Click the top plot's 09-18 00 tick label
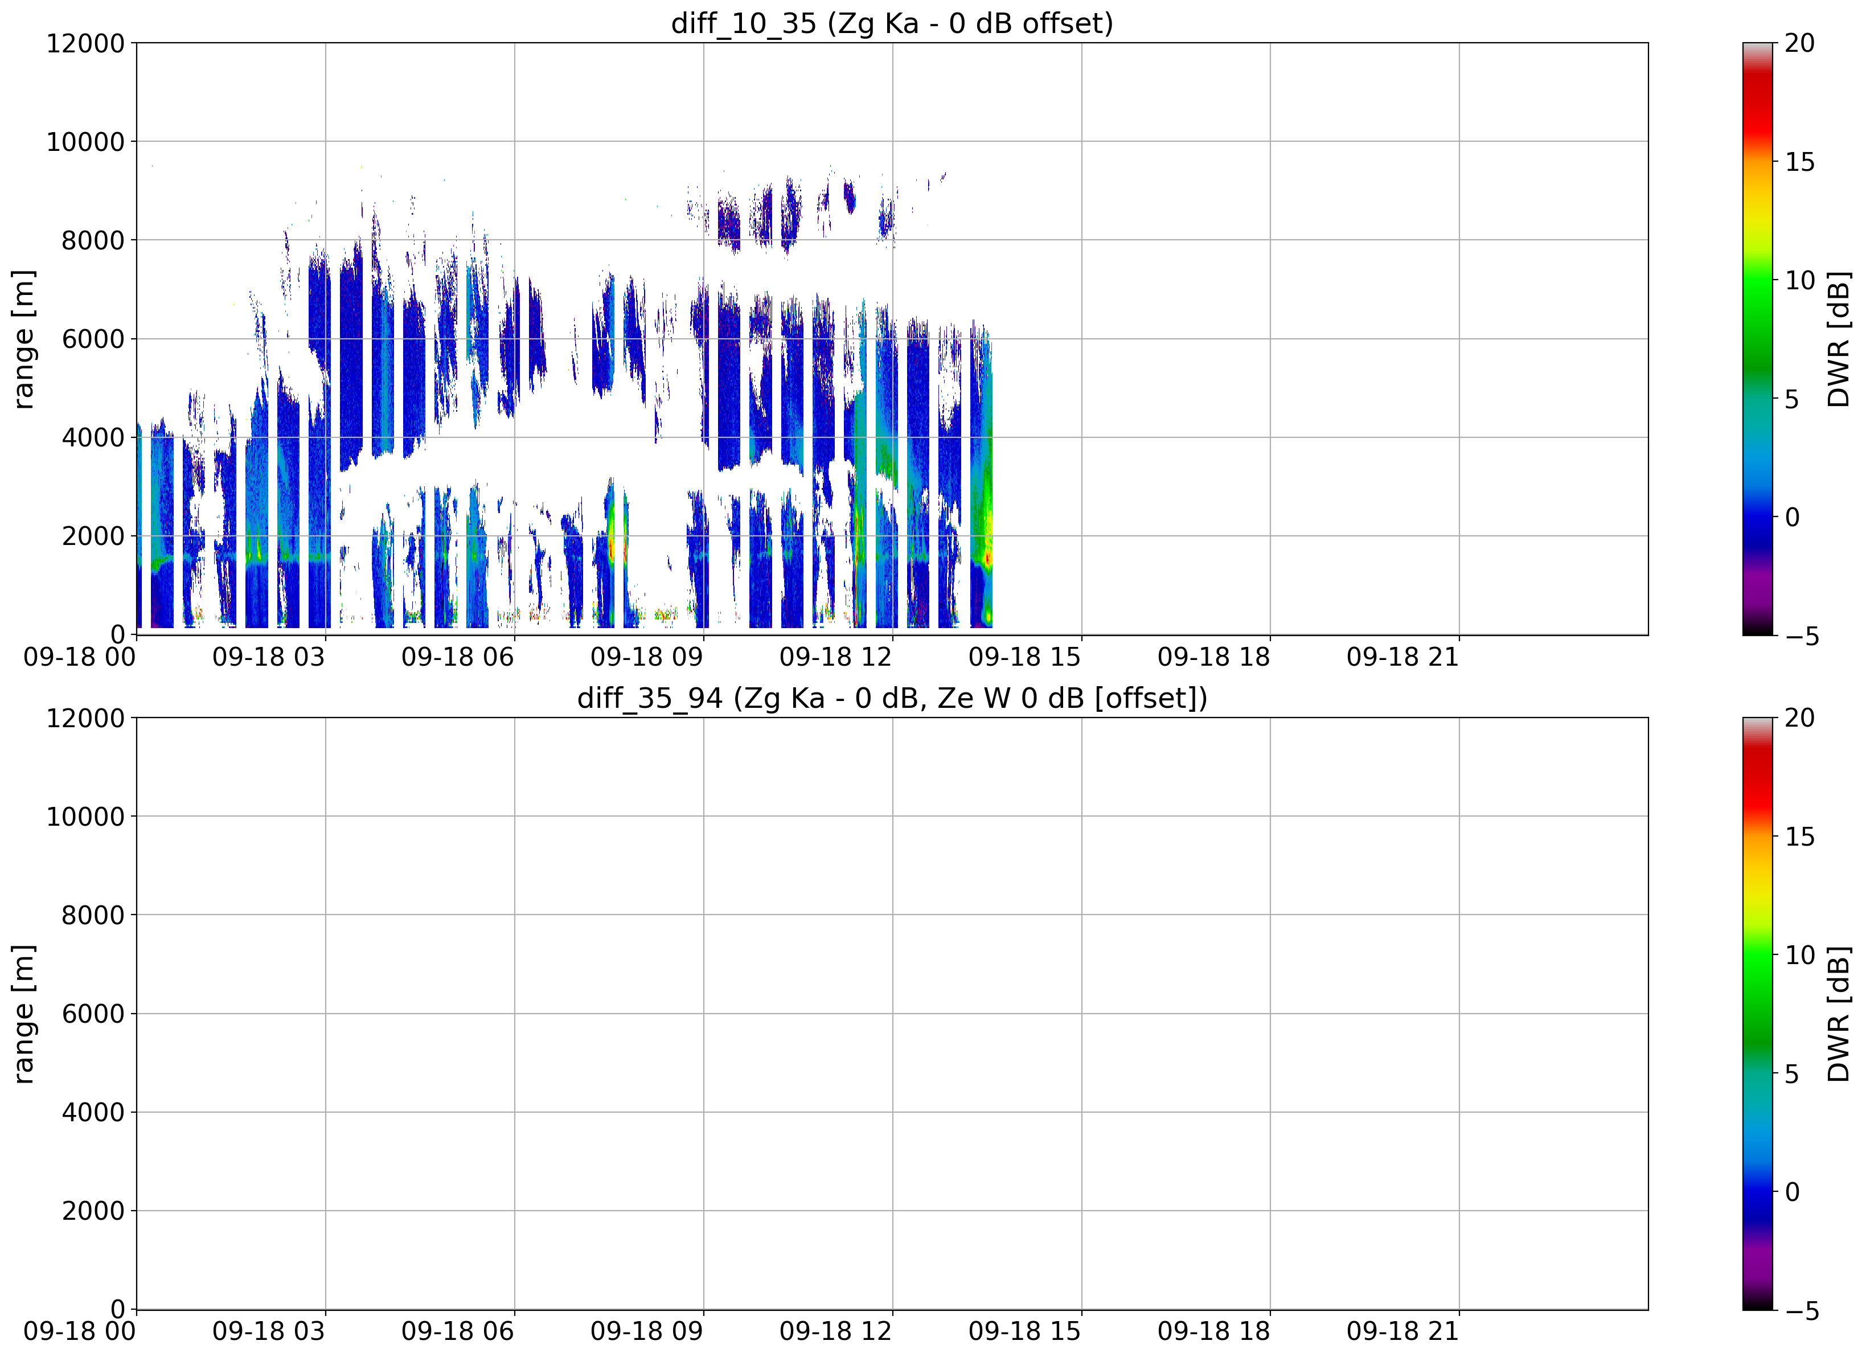1866x1357 pixels. pos(80,657)
